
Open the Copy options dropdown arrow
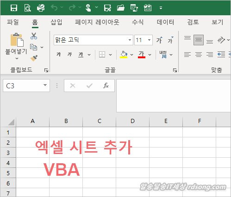tap(42, 47)
